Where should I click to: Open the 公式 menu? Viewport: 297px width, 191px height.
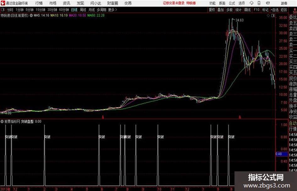tap(232, 3)
